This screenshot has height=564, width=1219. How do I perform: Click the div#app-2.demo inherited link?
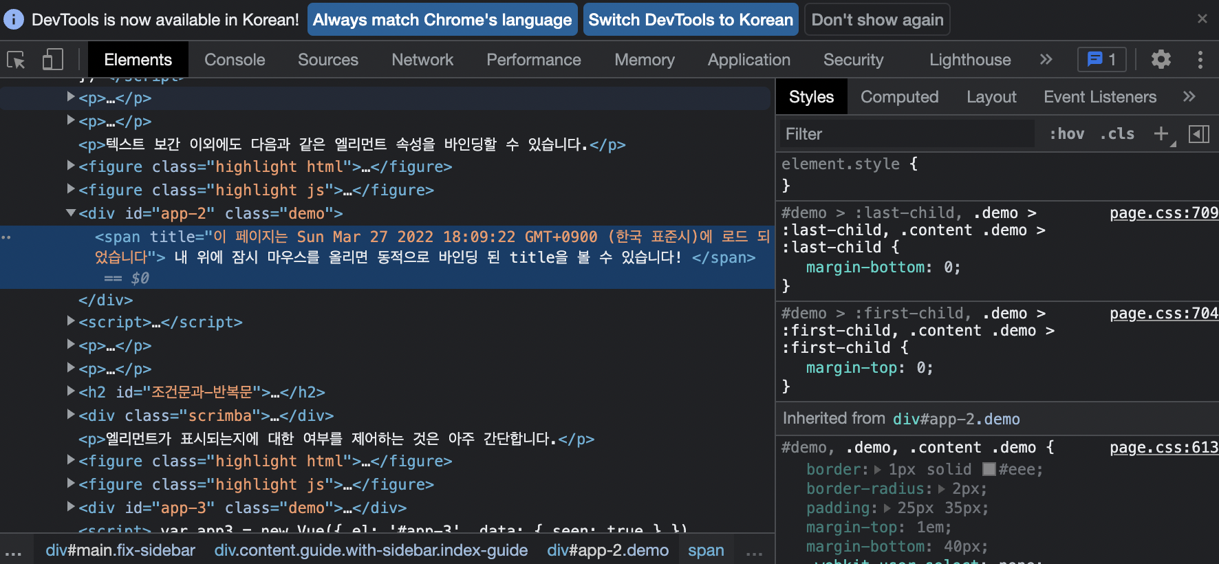coord(956,420)
